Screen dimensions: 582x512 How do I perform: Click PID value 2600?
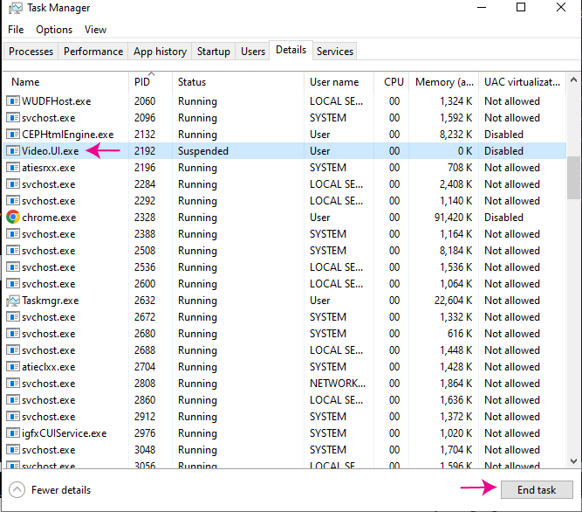pos(145,284)
